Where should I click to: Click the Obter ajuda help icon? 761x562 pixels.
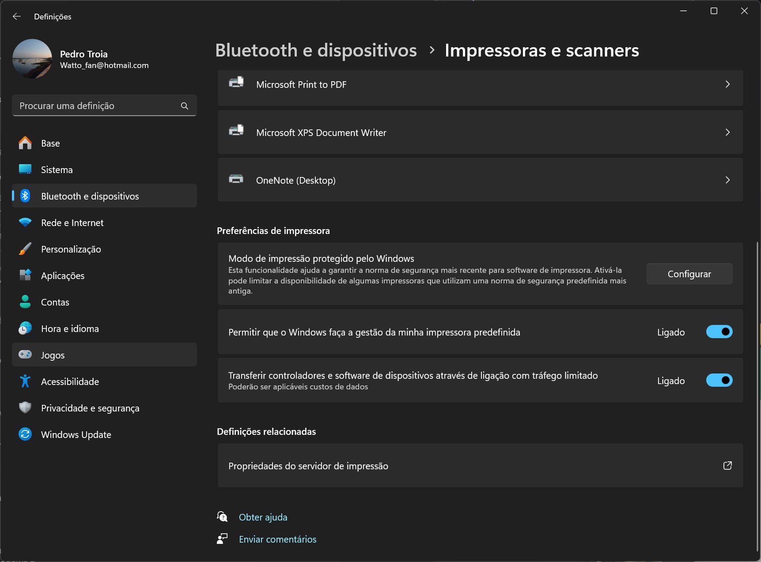pos(222,517)
